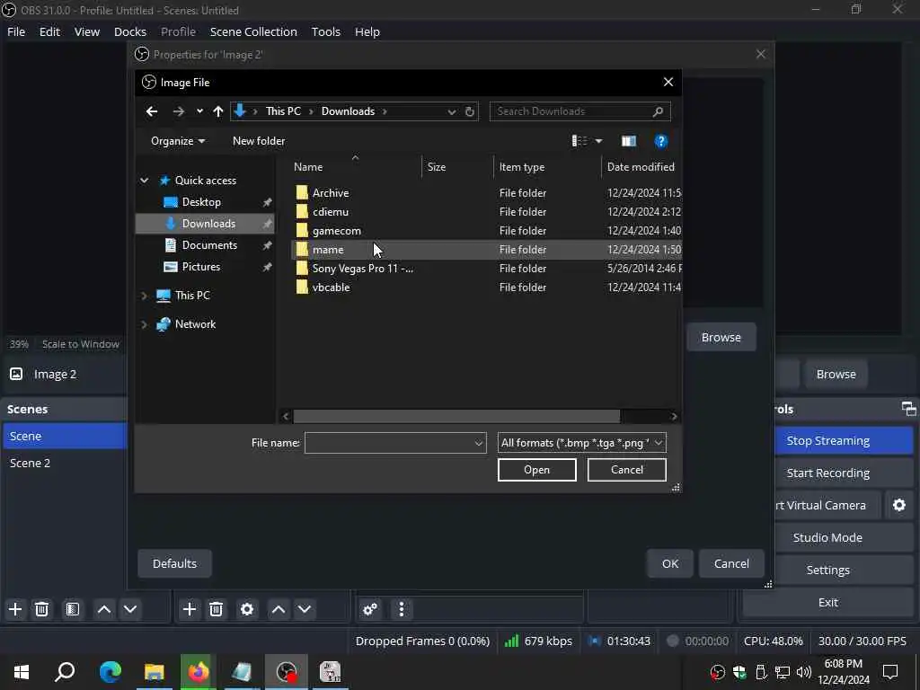
Task: Remove selected source with trash icon
Action: point(216,609)
